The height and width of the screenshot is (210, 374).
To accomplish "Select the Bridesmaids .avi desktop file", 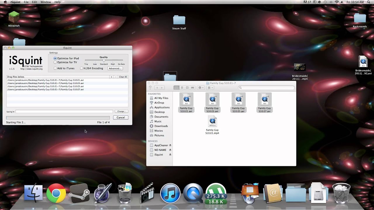I will (363, 65).
